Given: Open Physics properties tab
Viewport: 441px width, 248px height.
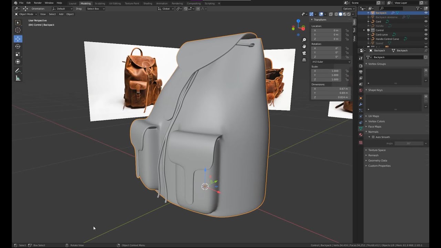Looking at the screenshot, I should pyautogui.click(x=361, y=116).
